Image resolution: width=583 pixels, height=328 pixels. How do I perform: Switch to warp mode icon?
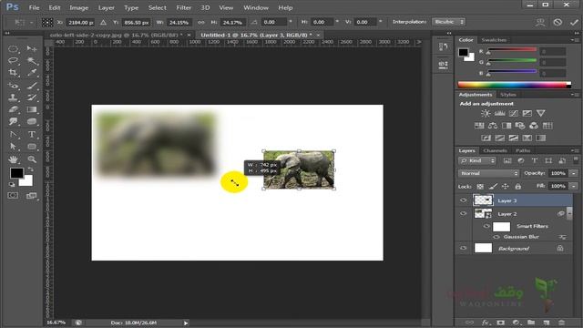540,22
